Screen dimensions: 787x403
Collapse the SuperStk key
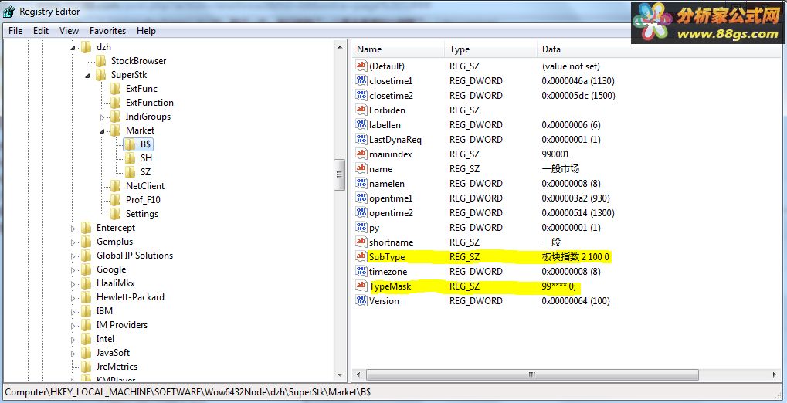click(x=87, y=76)
